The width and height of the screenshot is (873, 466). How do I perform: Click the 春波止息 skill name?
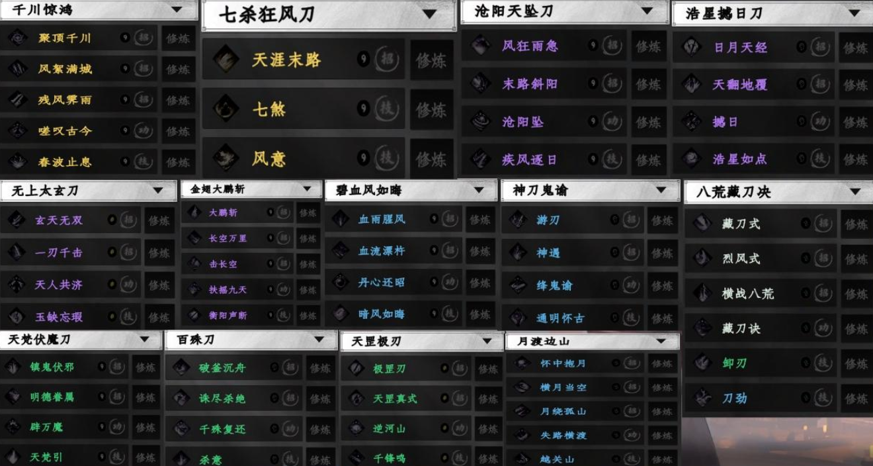click(64, 162)
